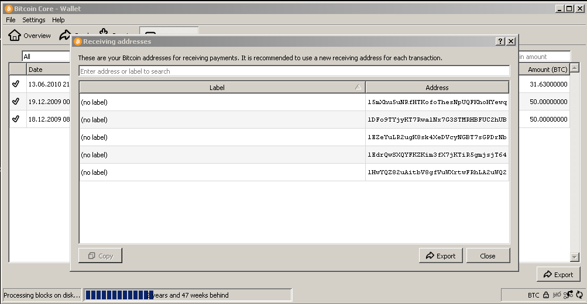Click the transactions scrollbar up arrow
This screenshot has height=304, width=587.
pos(575,68)
